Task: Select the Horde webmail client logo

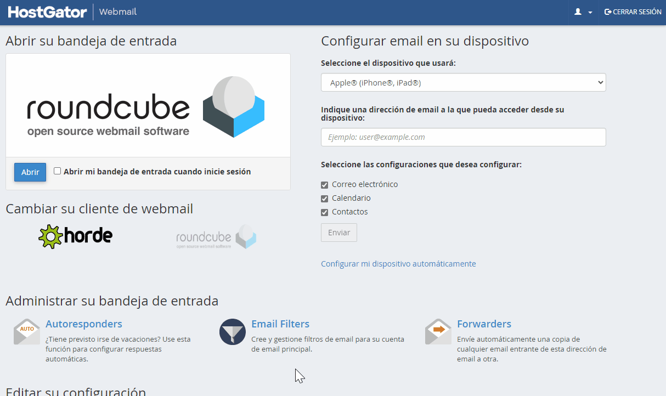Action: 75,236
